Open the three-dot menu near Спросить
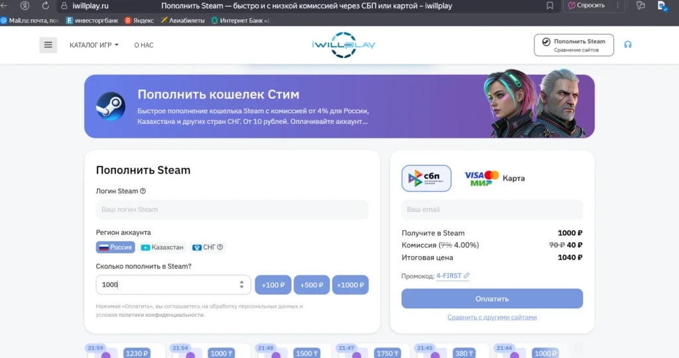Image resolution: width=679 pixels, height=358 pixels. pos(617,5)
